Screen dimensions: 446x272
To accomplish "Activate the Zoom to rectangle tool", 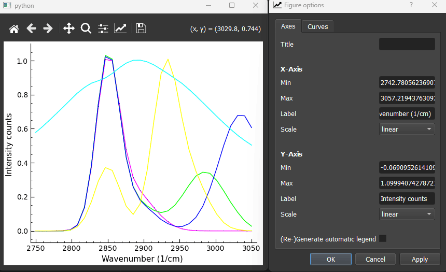I will 86,28.
